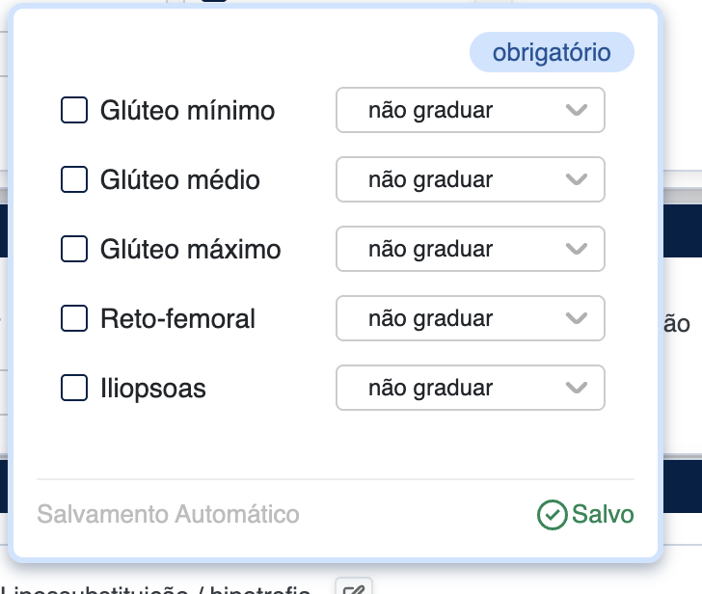This screenshot has width=702, height=594.
Task: Open the Iliopsoas grading dropdown
Action: coord(470,388)
